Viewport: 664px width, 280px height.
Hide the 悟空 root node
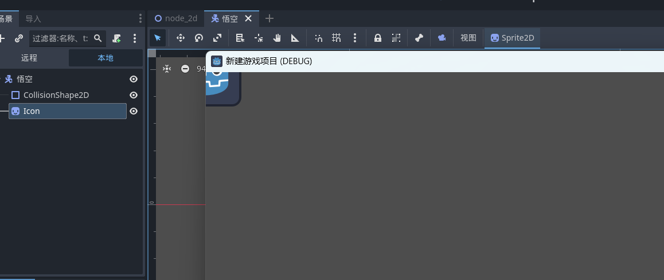coord(134,79)
